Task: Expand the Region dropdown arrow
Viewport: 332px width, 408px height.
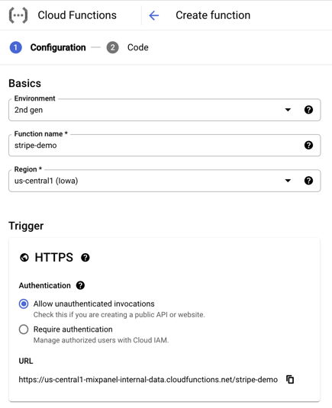Action: (288, 181)
